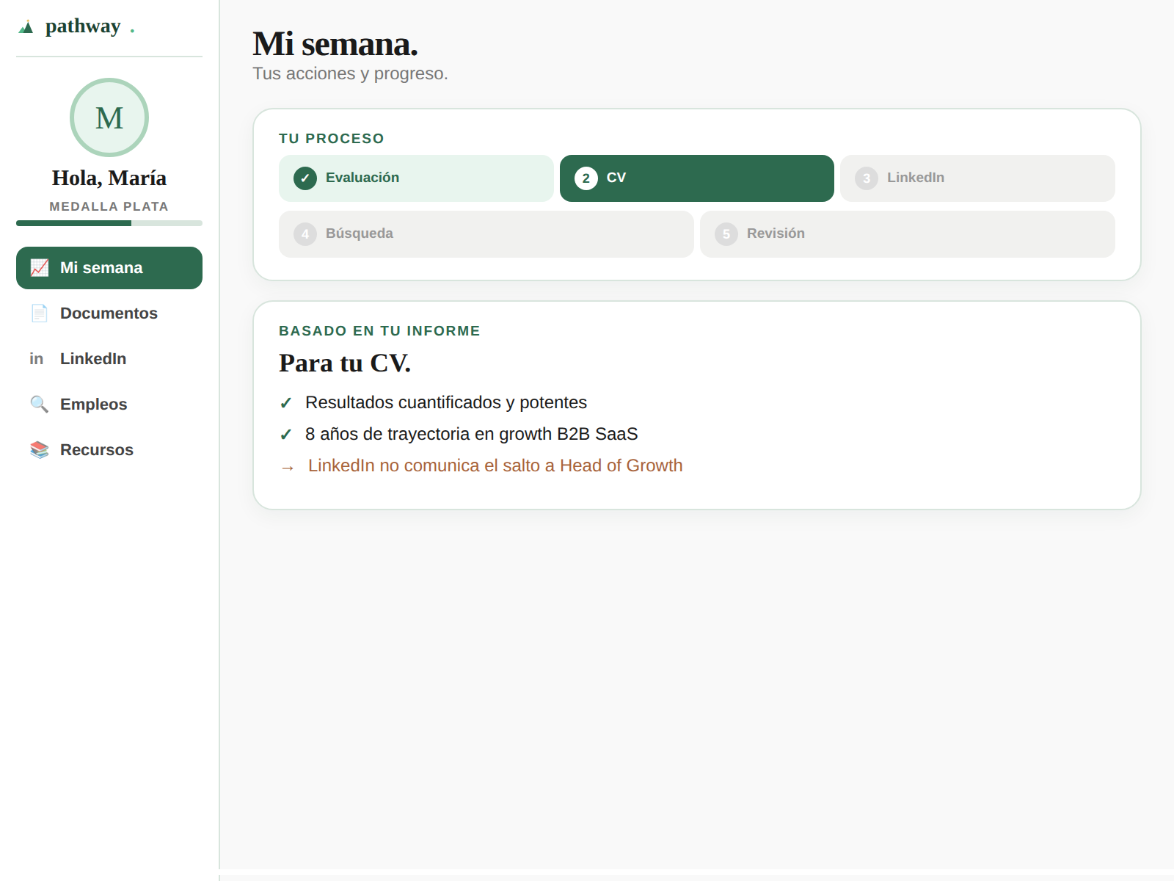Navigate to Empleos

pos(109,405)
